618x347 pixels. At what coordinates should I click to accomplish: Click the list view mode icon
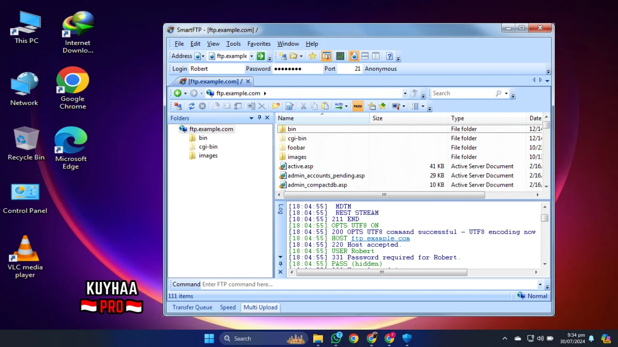415,106
